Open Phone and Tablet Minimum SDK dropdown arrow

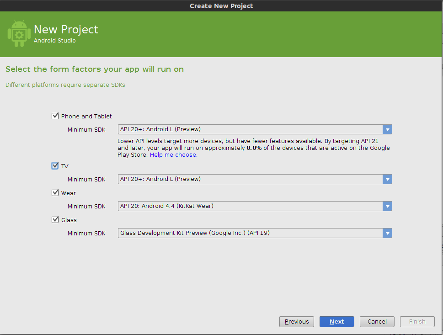[x=387, y=129]
